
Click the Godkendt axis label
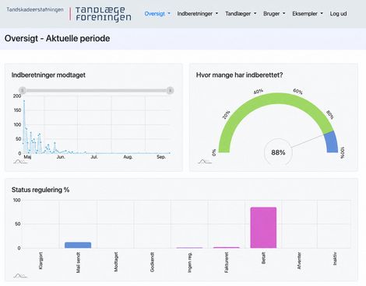click(152, 262)
